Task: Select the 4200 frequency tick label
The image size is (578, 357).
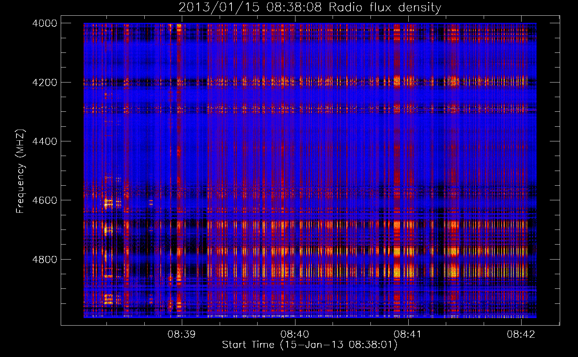Action: (45, 82)
